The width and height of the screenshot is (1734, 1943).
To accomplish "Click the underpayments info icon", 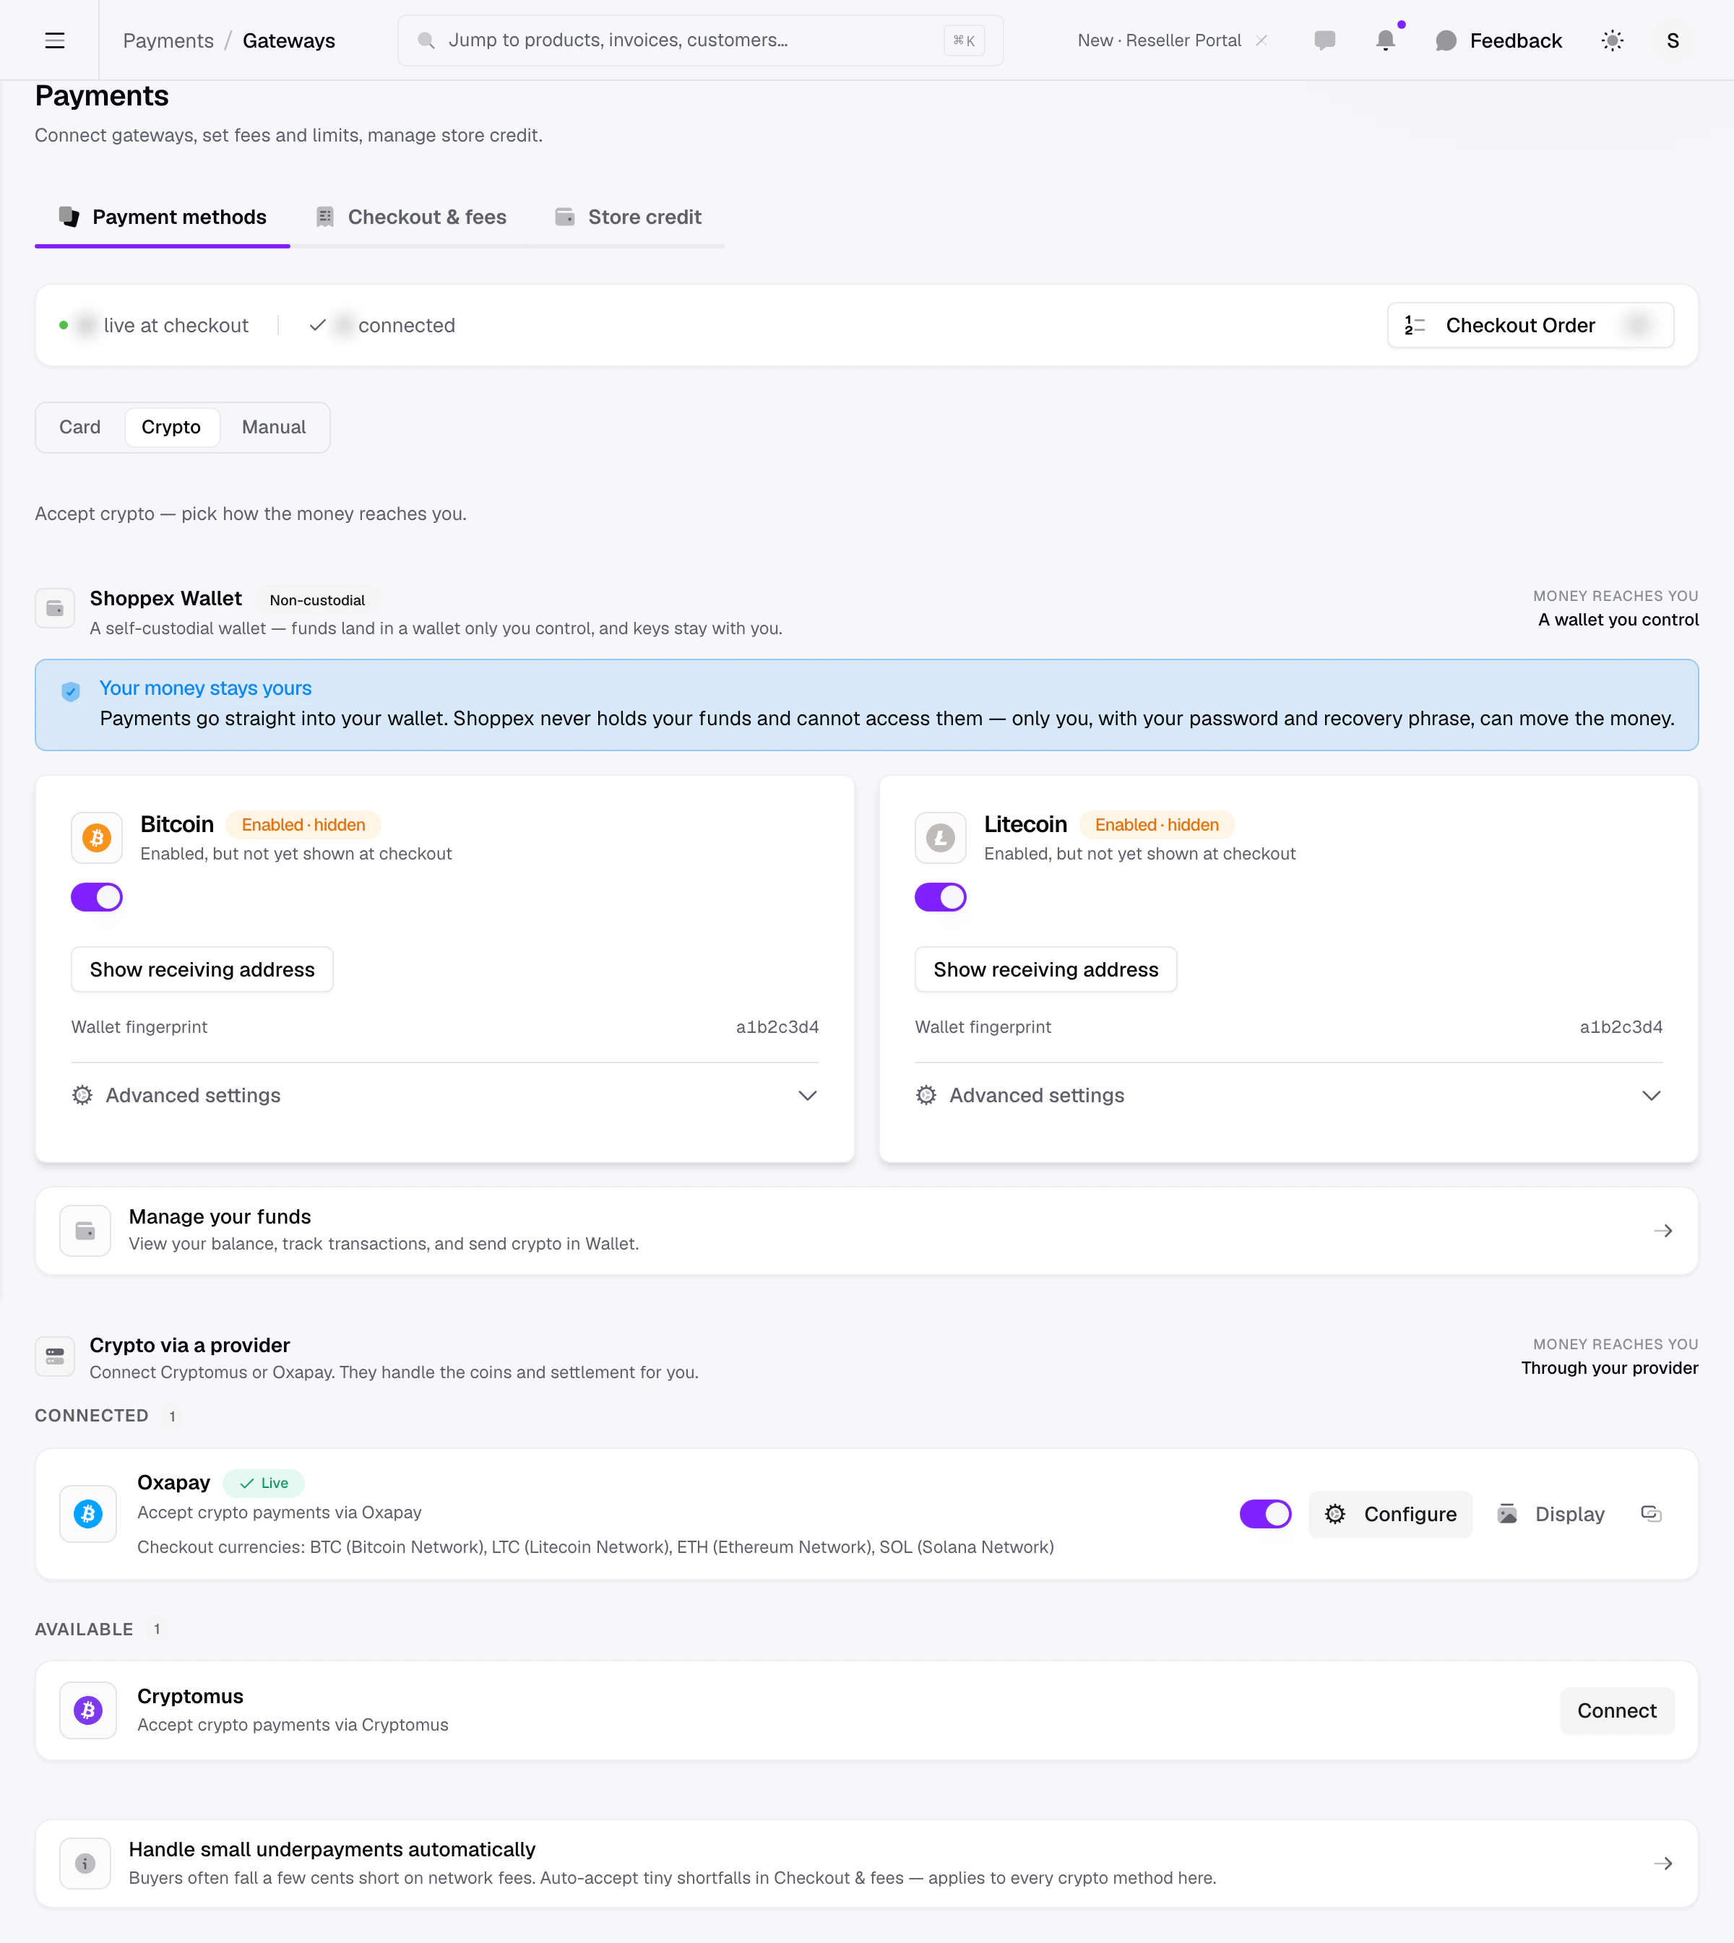I will click(85, 1863).
